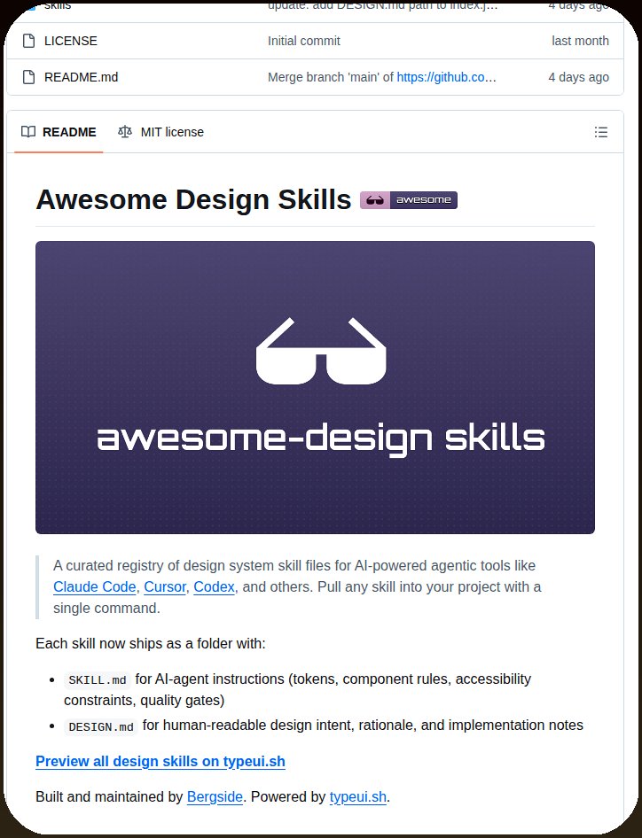This screenshot has height=838, width=642.
Task: Switch to the MIT license tab
Action: pyautogui.click(x=161, y=132)
